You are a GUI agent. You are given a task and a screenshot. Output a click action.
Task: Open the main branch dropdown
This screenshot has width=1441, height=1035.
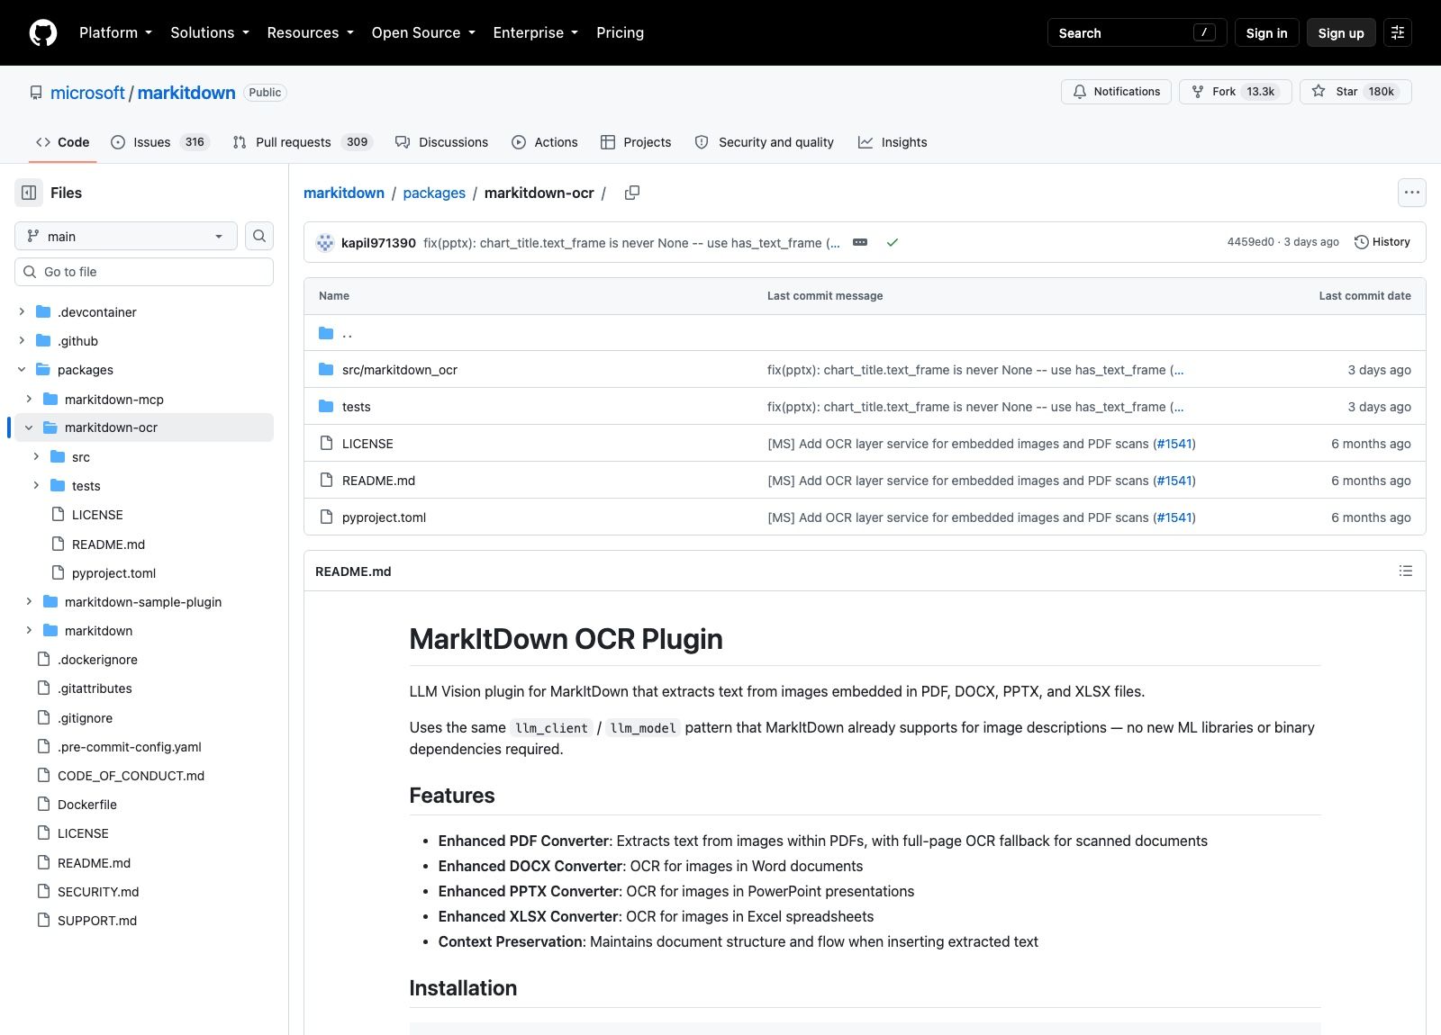tap(126, 236)
